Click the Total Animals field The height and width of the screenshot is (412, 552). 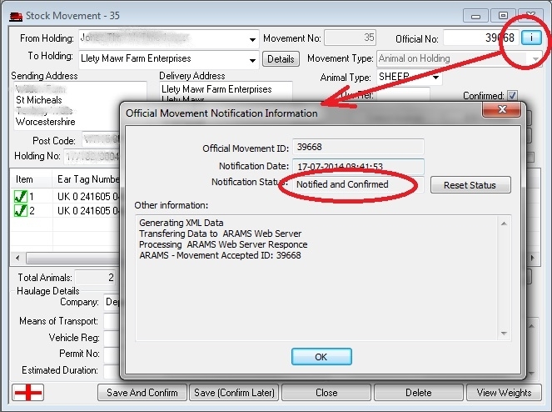(x=96, y=278)
